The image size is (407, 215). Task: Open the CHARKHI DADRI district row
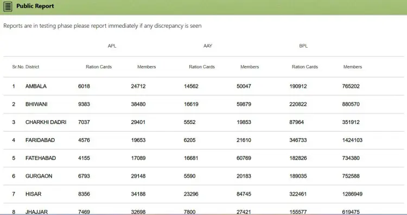click(203, 122)
